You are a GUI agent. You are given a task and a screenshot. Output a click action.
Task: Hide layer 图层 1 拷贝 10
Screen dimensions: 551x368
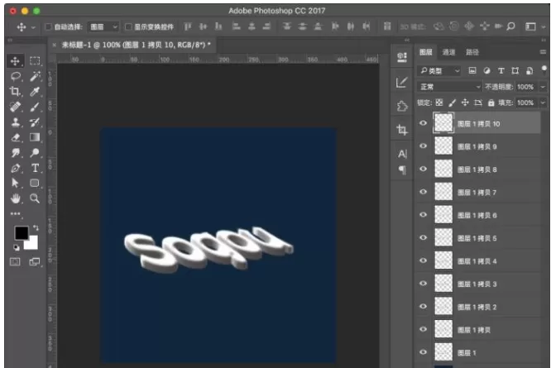tap(424, 123)
